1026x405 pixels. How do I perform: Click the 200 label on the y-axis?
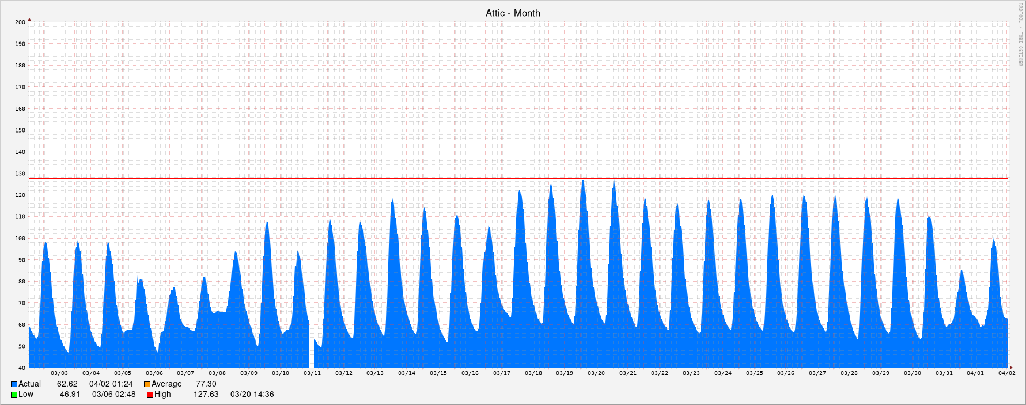click(x=20, y=22)
